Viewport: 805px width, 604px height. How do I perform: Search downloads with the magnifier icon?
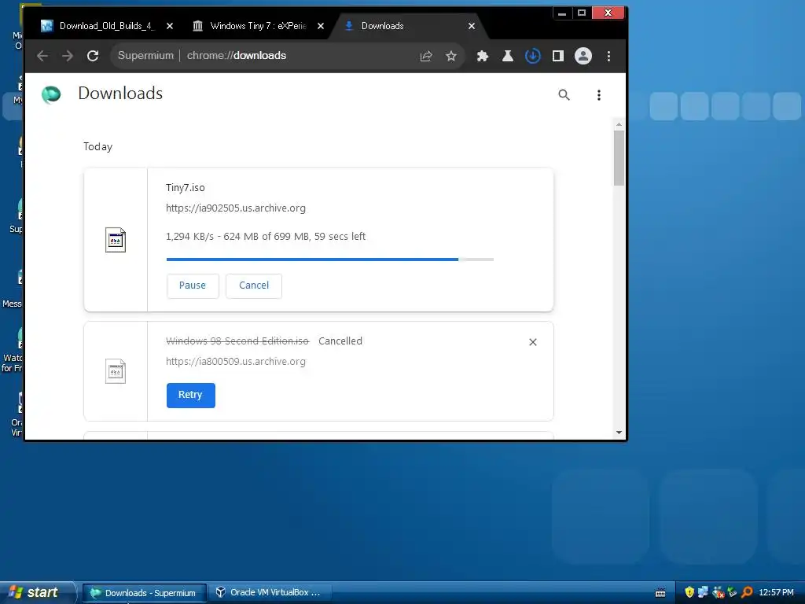coord(564,94)
